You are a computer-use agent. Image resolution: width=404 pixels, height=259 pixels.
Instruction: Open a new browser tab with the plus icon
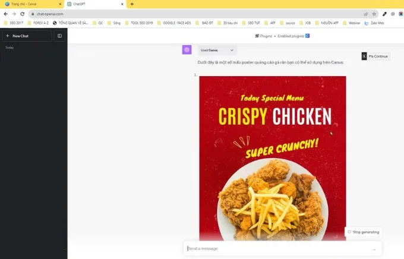tap(132, 4)
